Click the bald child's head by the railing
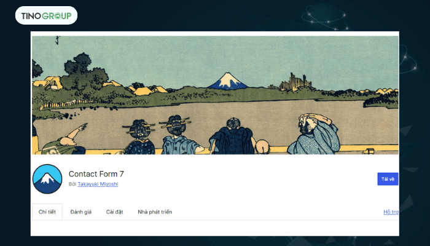The height and width of the screenshot is (246, 430). pos(263,147)
